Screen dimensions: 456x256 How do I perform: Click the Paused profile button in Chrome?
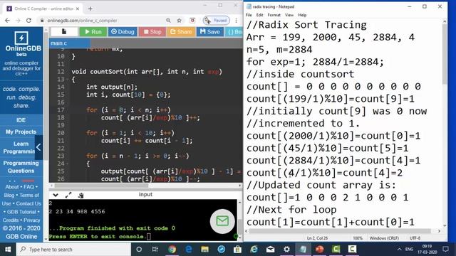(216, 21)
